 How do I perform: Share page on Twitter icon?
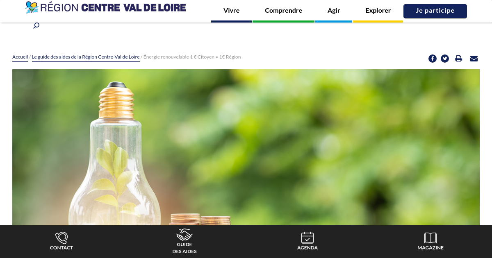445,59
